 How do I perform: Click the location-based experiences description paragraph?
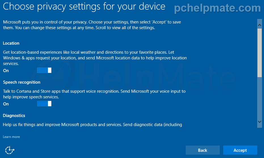click(x=95, y=58)
